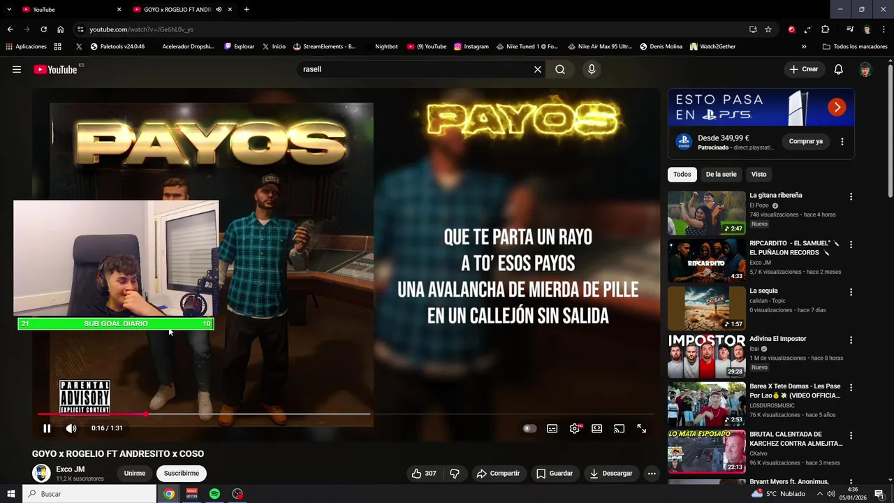Open options menu for 'La sequia'
Image resolution: width=894 pixels, height=503 pixels.
point(851,292)
